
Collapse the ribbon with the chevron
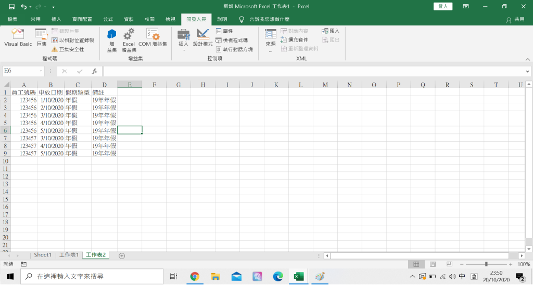528,59
